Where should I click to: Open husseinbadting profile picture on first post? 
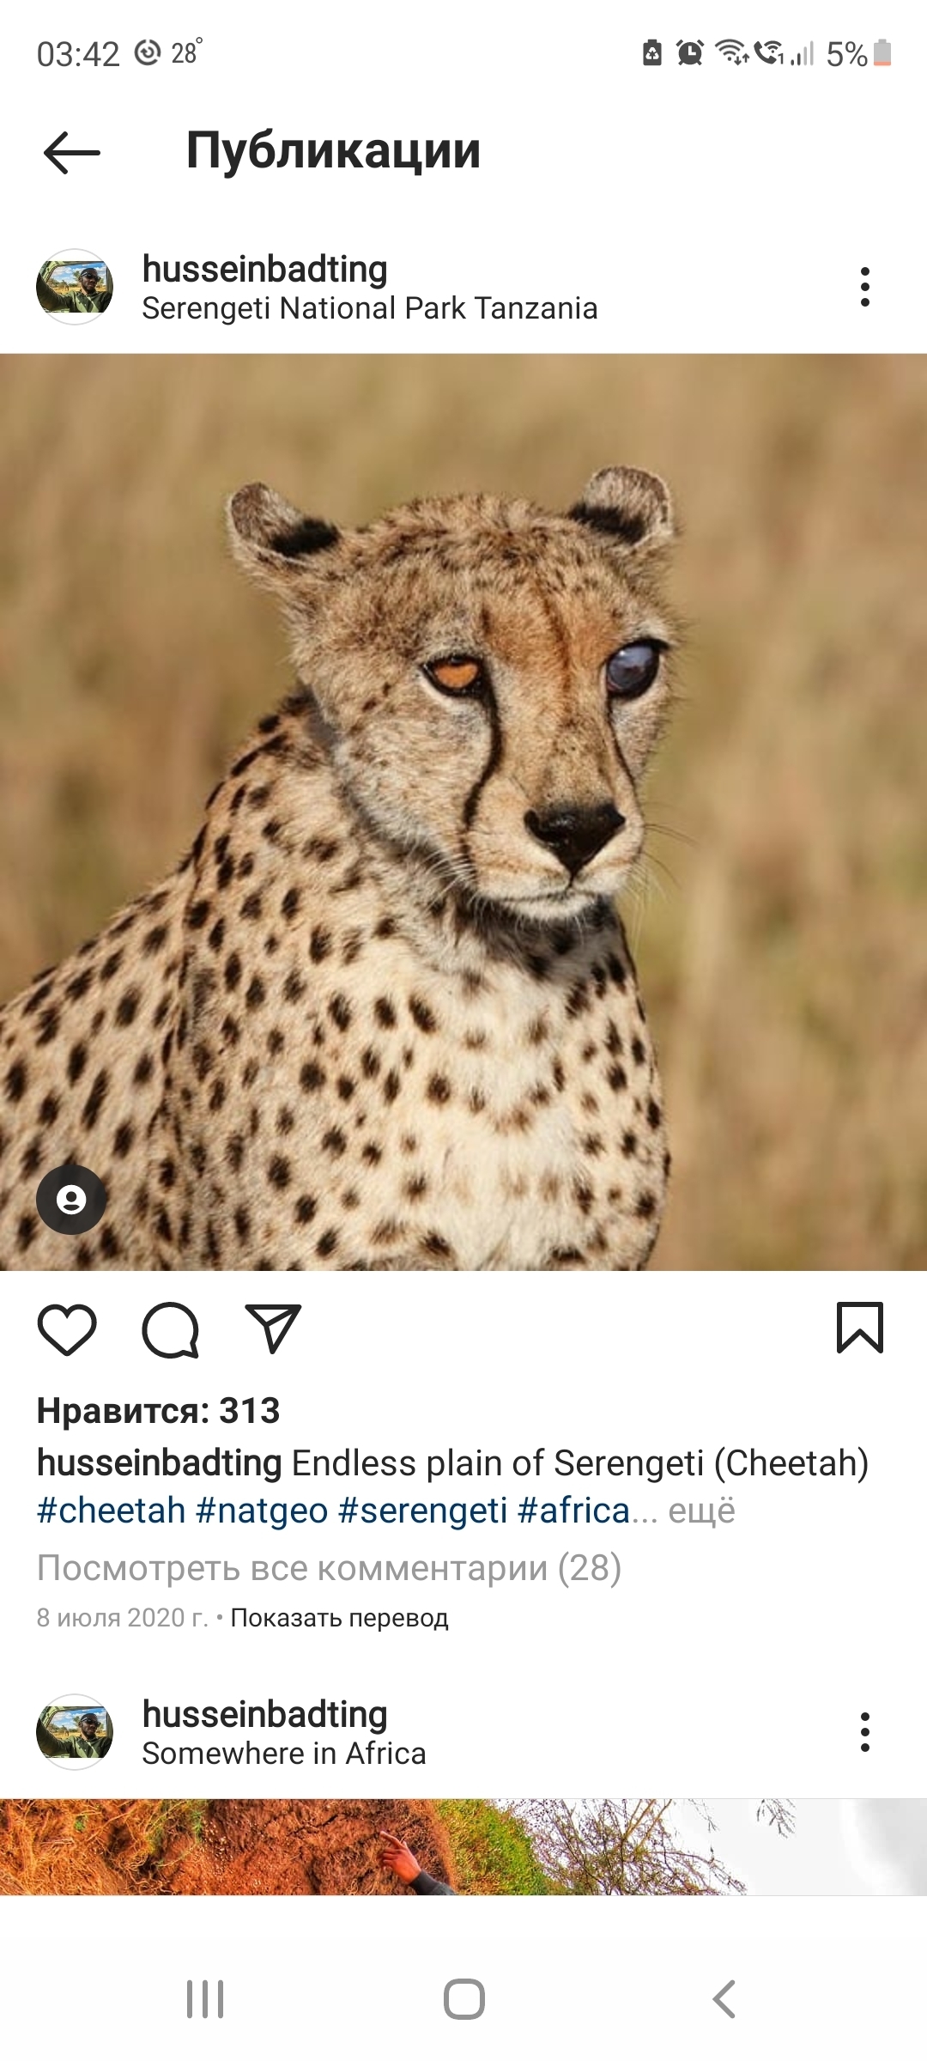tap(75, 287)
